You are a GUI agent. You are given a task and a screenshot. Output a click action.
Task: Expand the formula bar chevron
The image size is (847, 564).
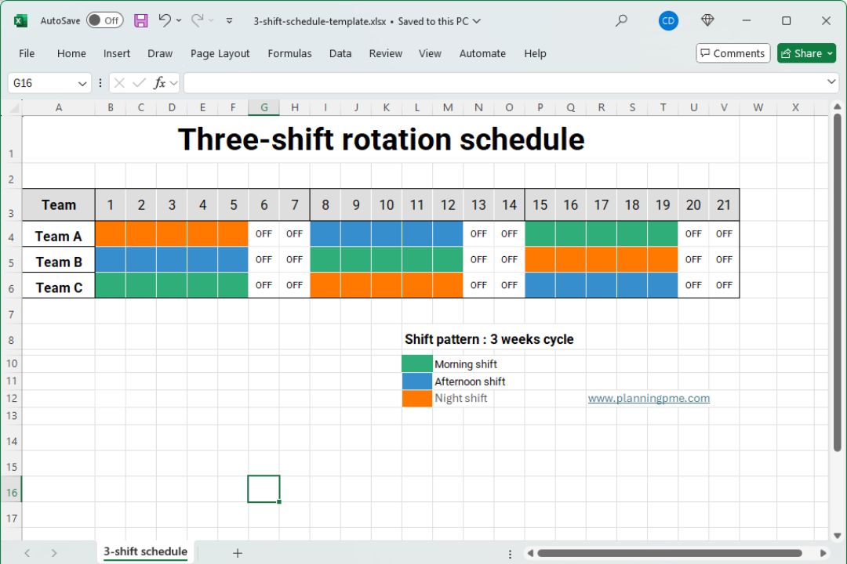pos(832,82)
